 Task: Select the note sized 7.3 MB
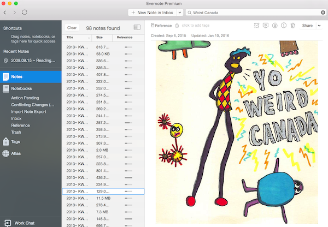point(103,212)
